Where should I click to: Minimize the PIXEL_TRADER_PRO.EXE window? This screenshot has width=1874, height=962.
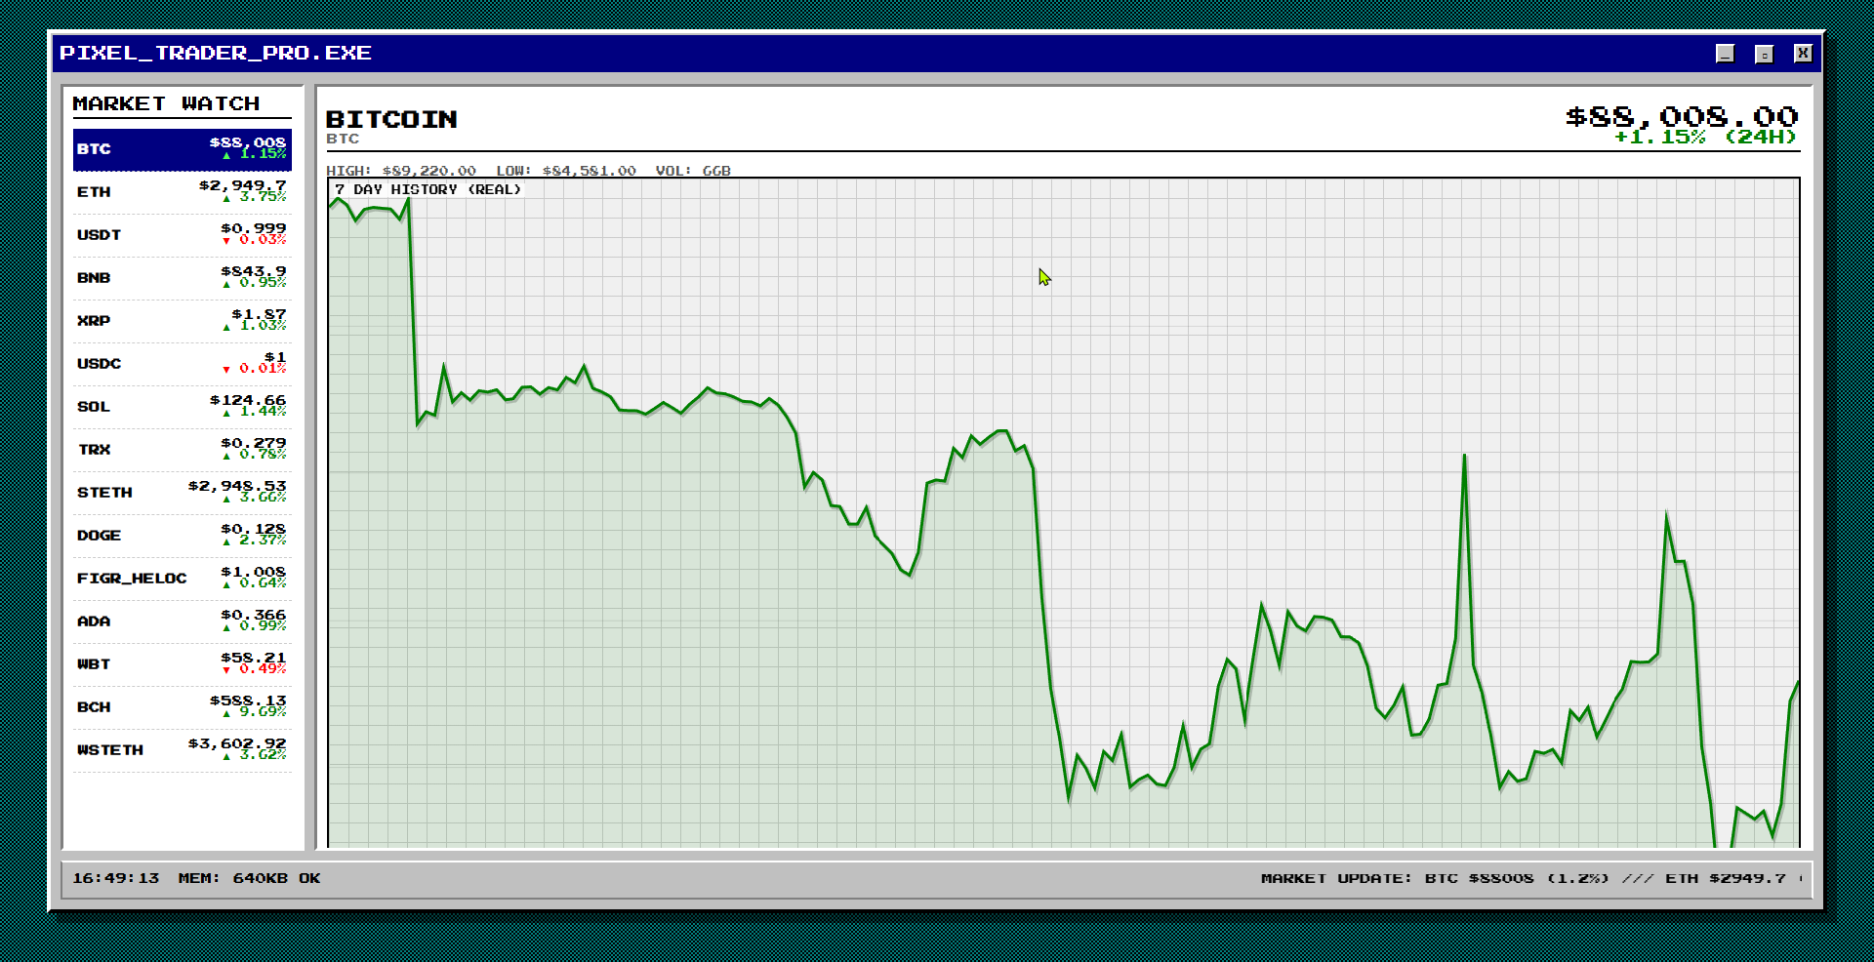1724,54
